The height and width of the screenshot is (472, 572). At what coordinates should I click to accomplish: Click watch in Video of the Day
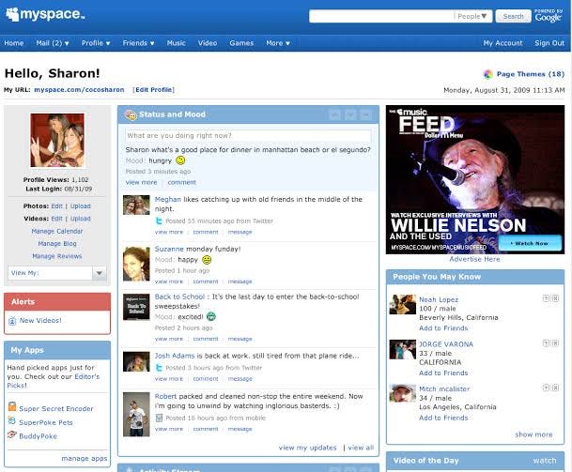pos(545,461)
